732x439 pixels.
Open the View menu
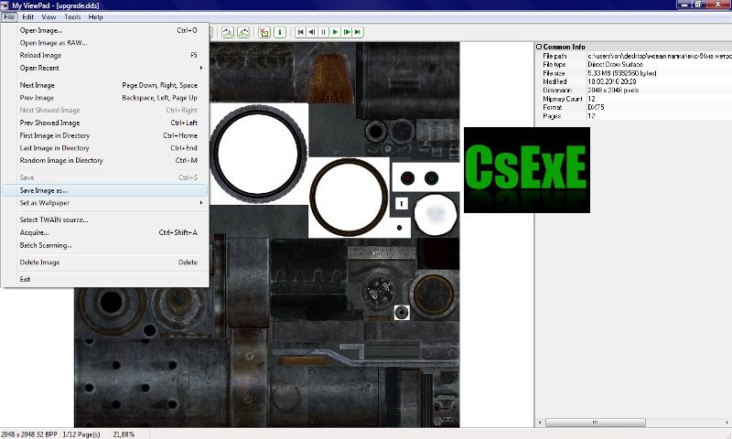pos(48,16)
